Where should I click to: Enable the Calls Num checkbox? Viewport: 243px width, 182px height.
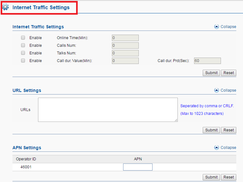point(23,45)
